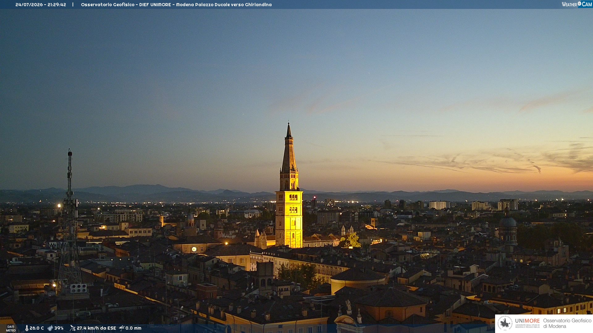Click the 39% humidity value
The height and width of the screenshot is (333, 593).
pos(59,328)
